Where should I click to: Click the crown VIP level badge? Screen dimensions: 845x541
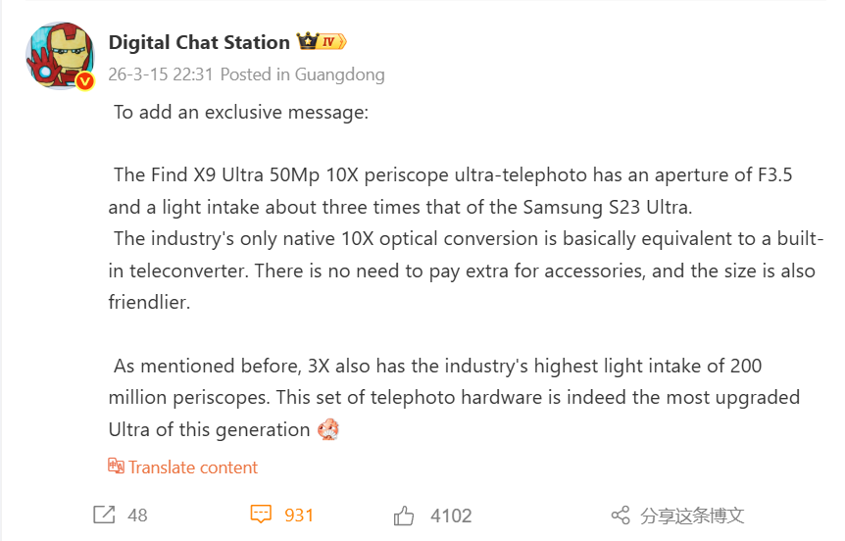(x=322, y=41)
